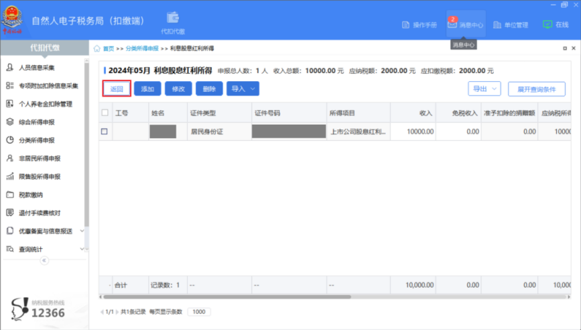Click the 添加 button

click(148, 89)
